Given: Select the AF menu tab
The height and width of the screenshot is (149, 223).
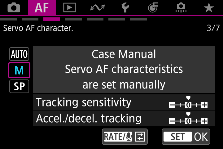Looking at the screenshot, I should coord(42,8).
